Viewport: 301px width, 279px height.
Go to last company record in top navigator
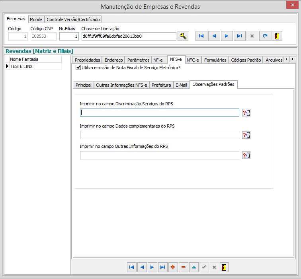click(239, 36)
